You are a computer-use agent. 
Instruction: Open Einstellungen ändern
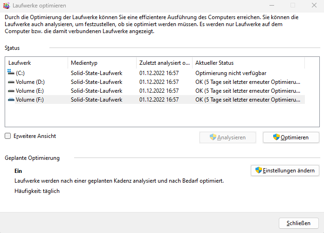pos(285,171)
